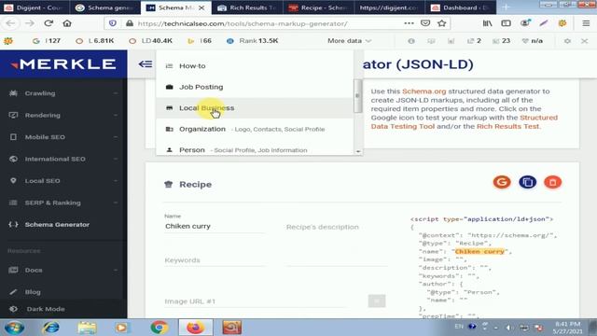The image size is (597, 336).
Task: Collapse sidebar with the left arrow icon
Action: click(x=146, y=64)
